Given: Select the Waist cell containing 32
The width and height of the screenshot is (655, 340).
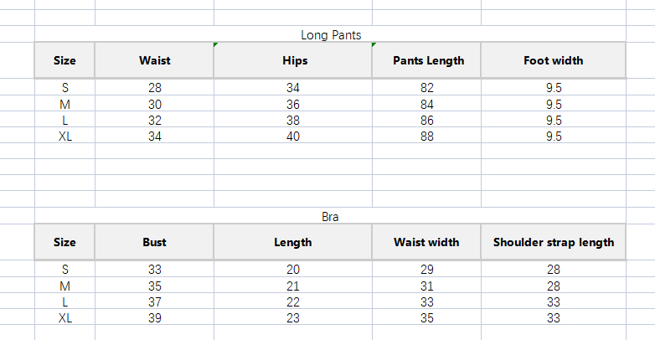Looking at the screenshot, I should [x=154, y=121].
